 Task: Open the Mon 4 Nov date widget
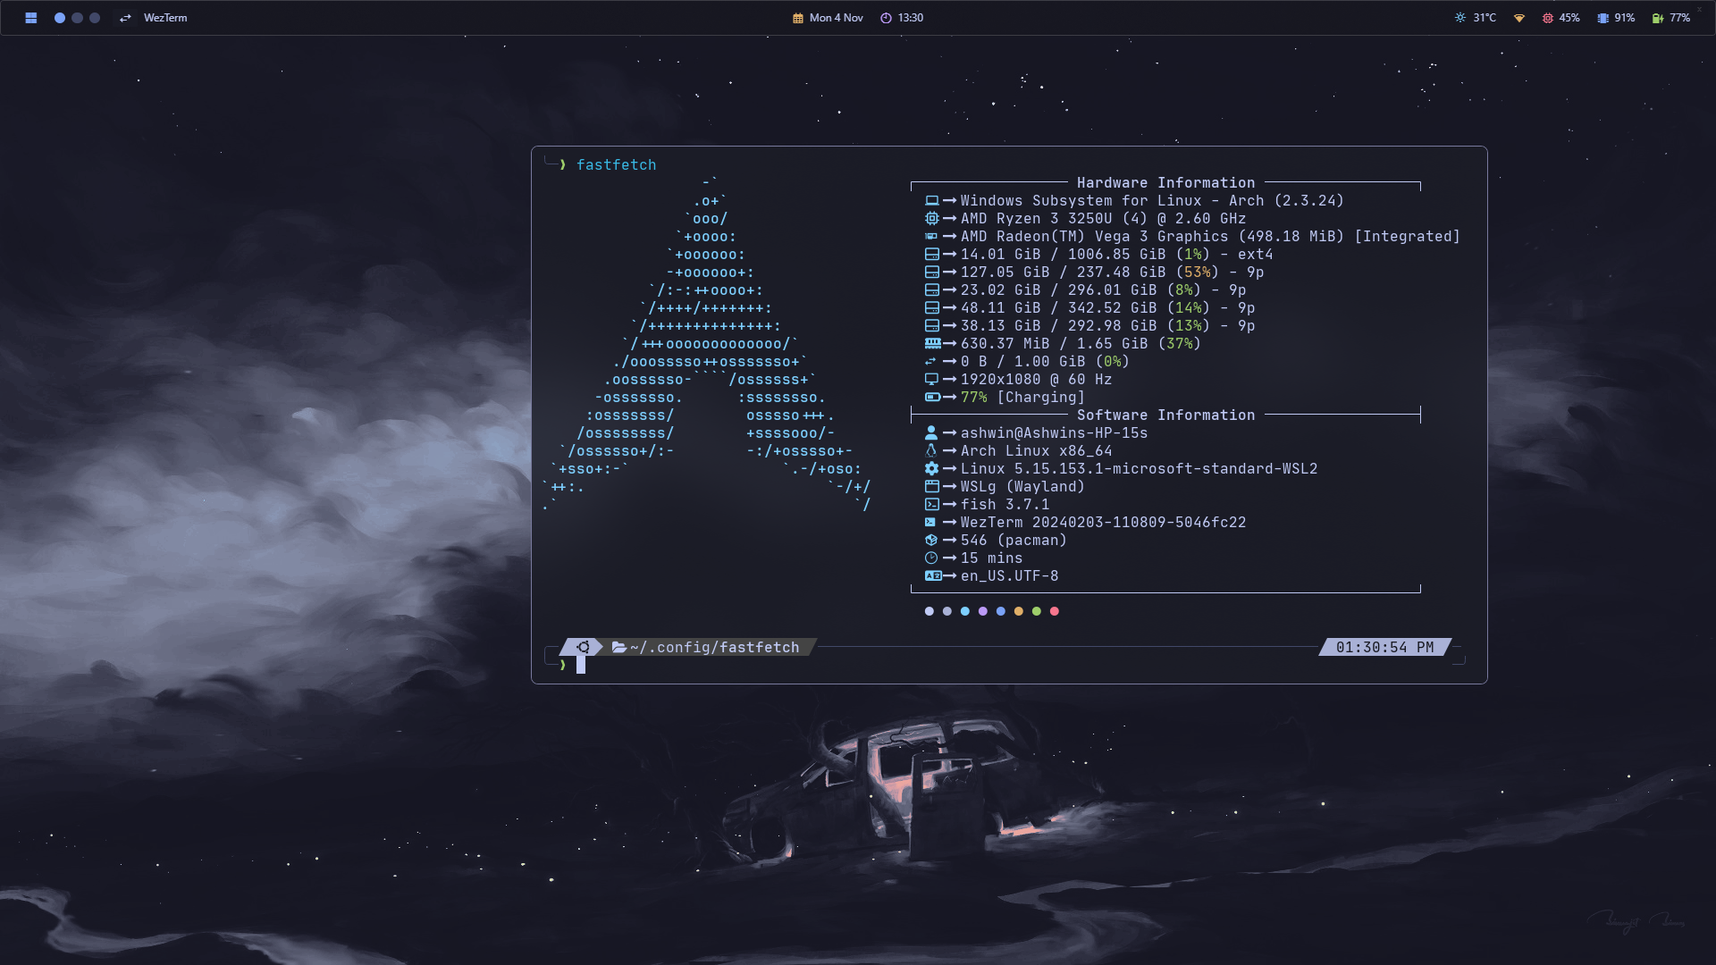[837, 18]
